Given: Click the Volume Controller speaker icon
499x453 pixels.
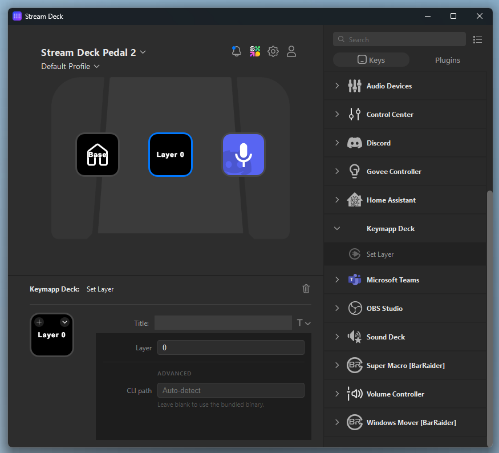Looking at the screenshot, I should pyautogui.click(x=354, y=394).
